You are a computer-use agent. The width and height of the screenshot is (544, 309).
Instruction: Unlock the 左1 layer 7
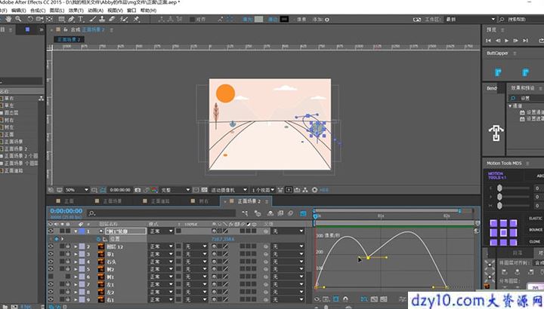(x=68, y=284)
